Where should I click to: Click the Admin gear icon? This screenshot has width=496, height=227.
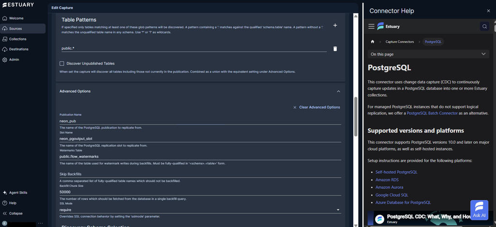point(5,60)
